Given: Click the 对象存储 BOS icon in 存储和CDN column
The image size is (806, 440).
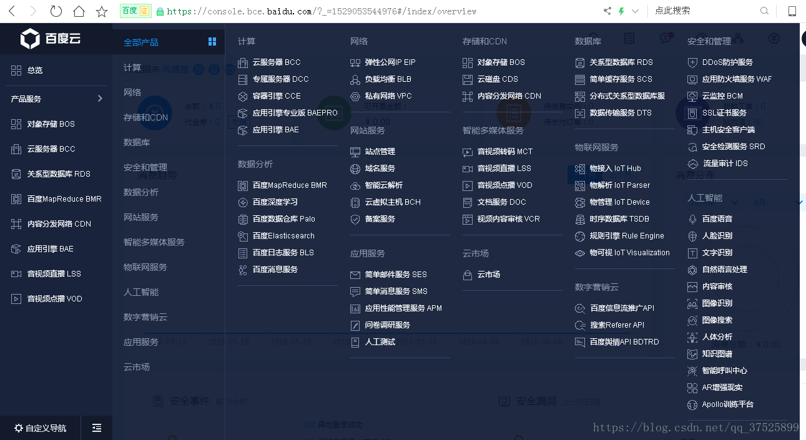Looking at the screenshot, I should pyautogui.click(x=468, y=62).
